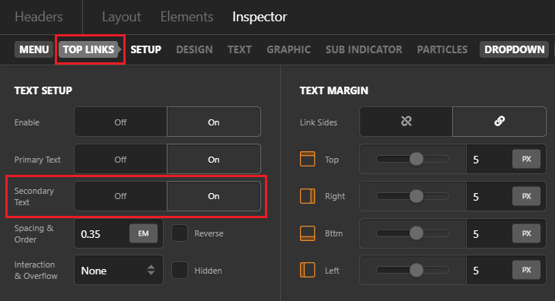Change the PX unit for Bttm margin

[x=526, y=233]
